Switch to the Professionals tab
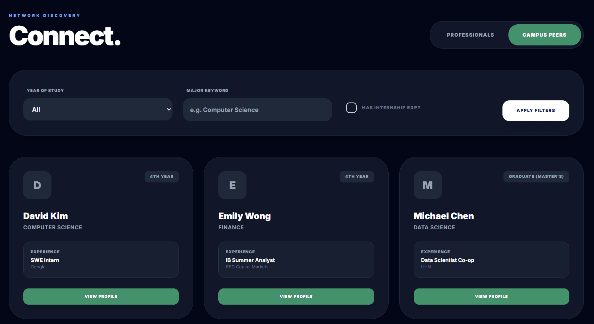This screenshot has height=324, width=594. tap(470, 35)
